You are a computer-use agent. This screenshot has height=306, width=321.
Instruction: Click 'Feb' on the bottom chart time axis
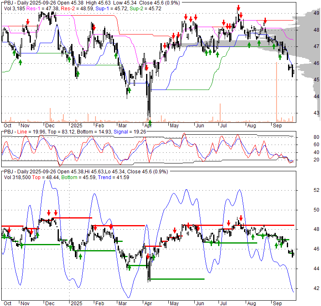[x=100, y=304]
